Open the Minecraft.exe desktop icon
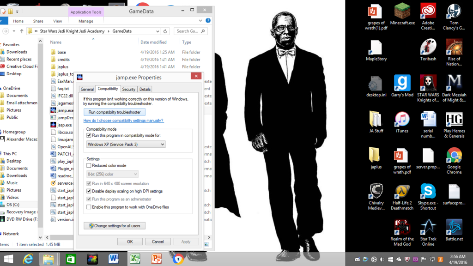 (x=402, y=14)
